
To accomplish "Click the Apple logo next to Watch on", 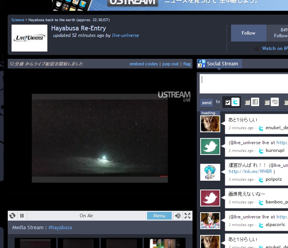I will [257, 48].
